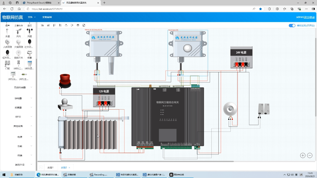Add a new experiment tab
317x178 pixels.
[41, 167]
